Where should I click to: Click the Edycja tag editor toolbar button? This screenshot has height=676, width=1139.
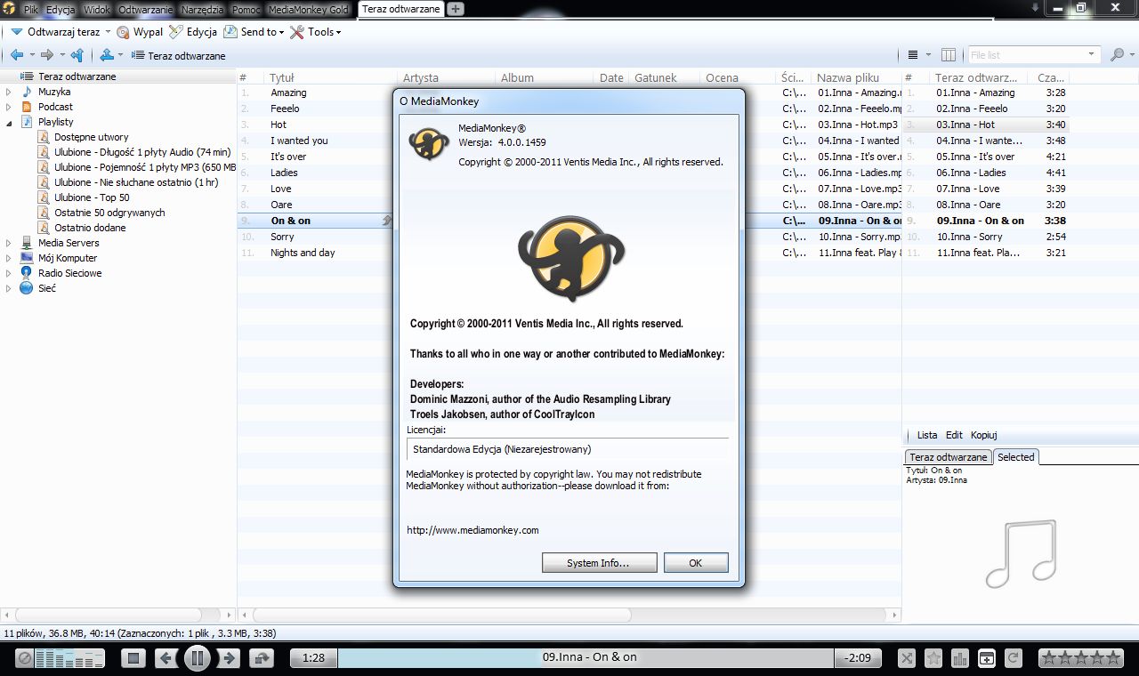tap(193, 32)
